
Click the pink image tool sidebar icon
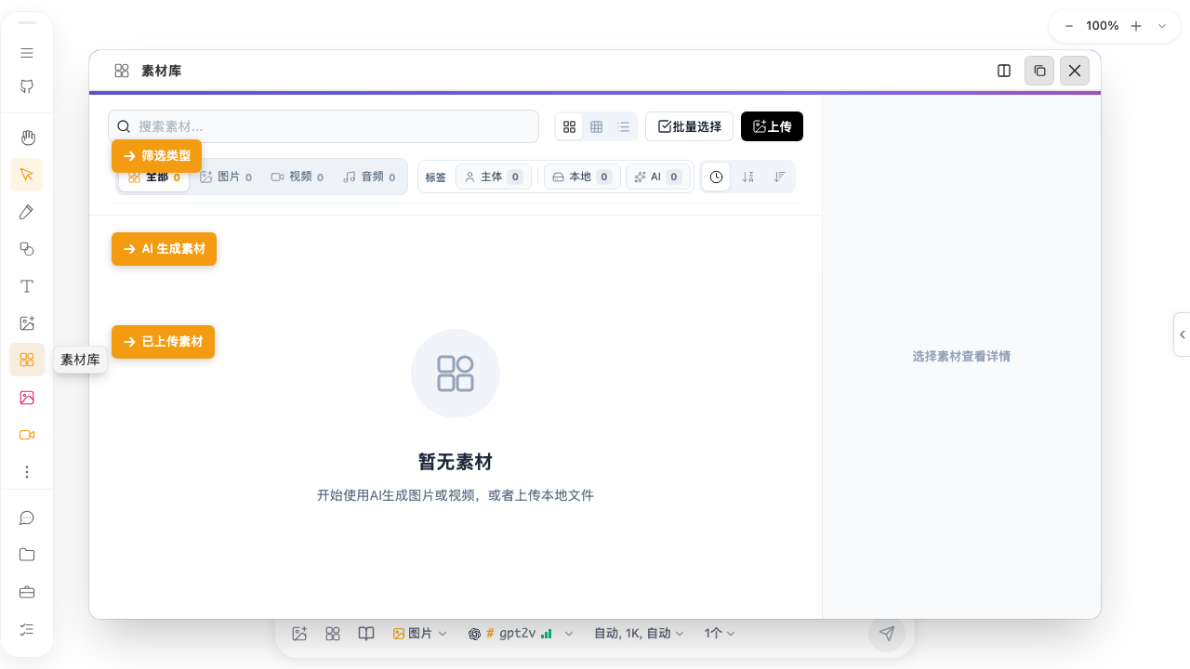pyautogui.click(x=27, y=398)
